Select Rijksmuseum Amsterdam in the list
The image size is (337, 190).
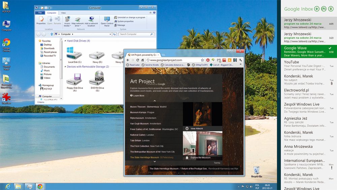tap(143, 118)
